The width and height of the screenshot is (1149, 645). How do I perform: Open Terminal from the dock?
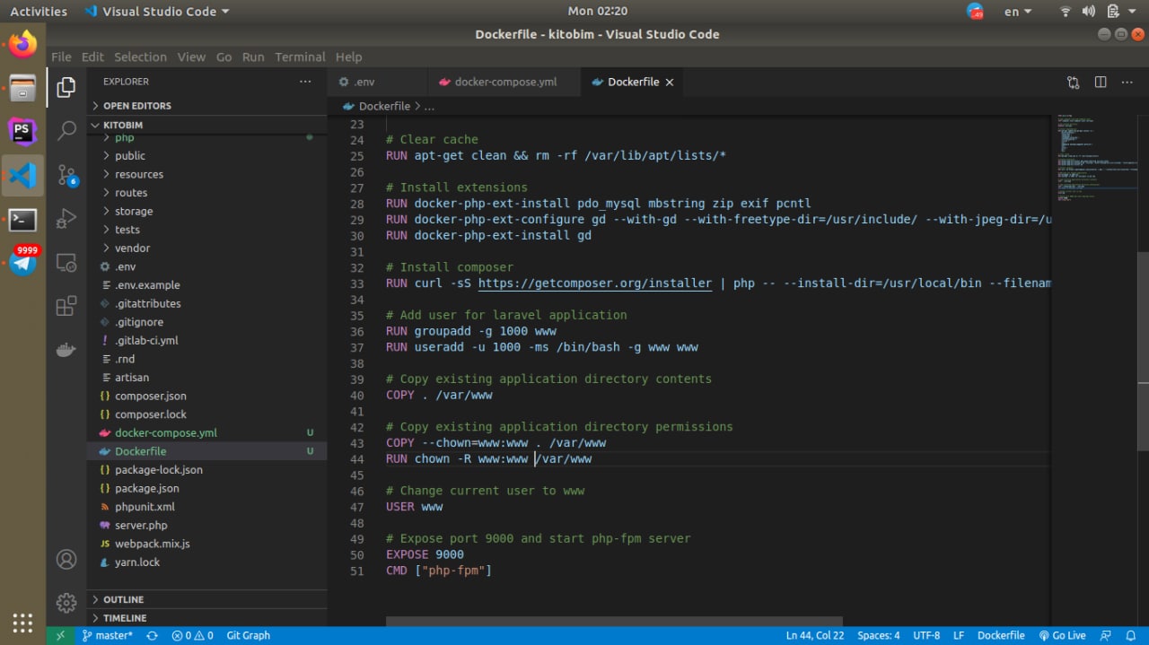point(22,220)
